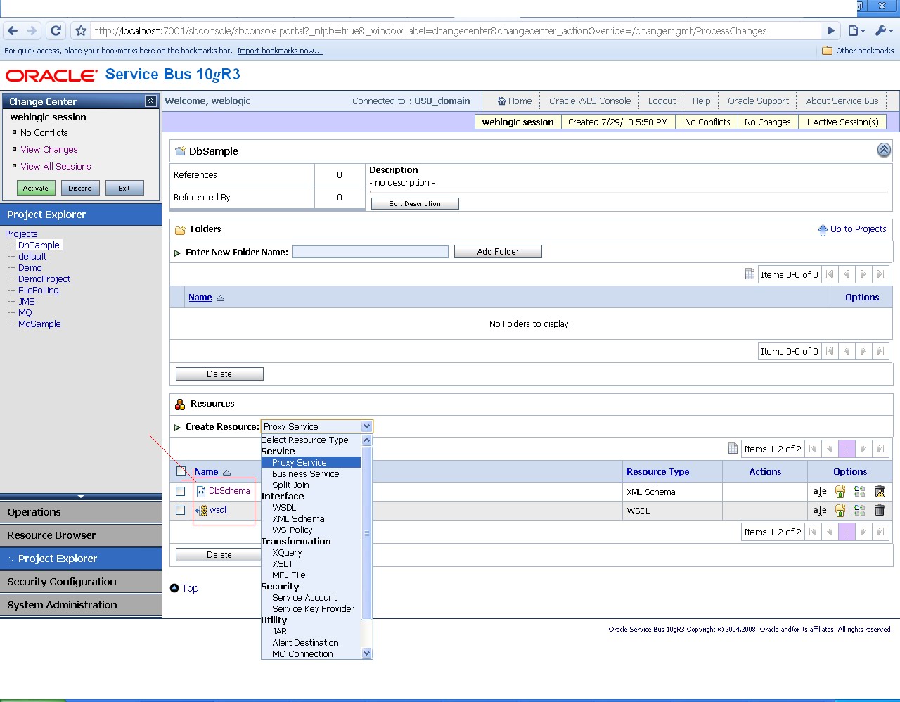Check the wsdl row checkbox
The height and width of the screenshot is (702, 900).
point(181,511)
